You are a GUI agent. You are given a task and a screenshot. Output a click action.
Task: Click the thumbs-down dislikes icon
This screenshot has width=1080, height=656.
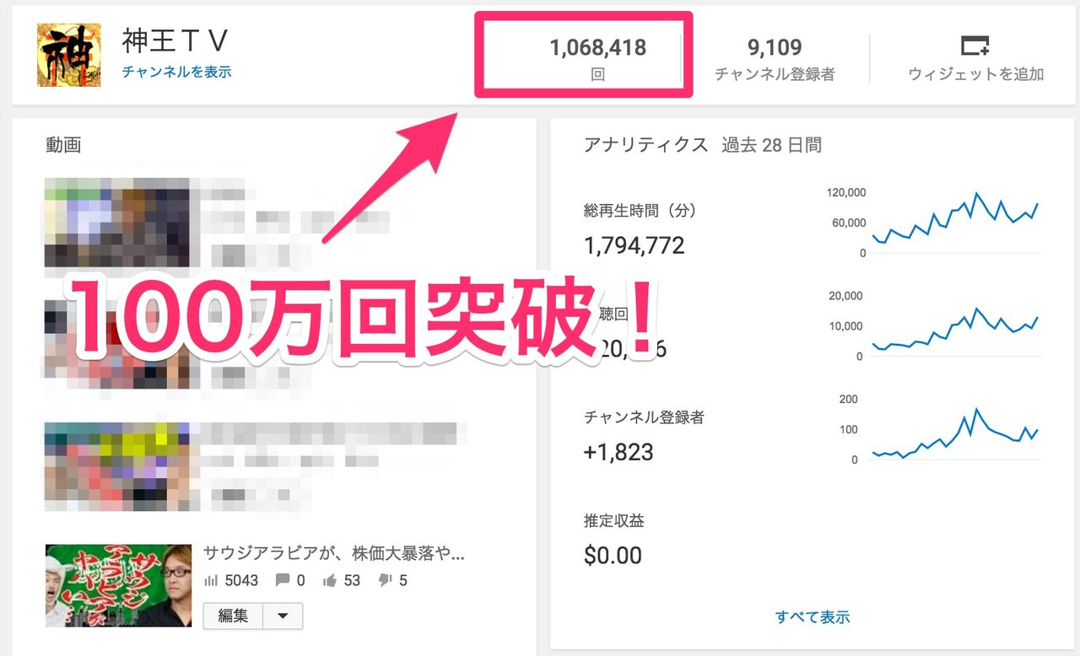point(386,580)
